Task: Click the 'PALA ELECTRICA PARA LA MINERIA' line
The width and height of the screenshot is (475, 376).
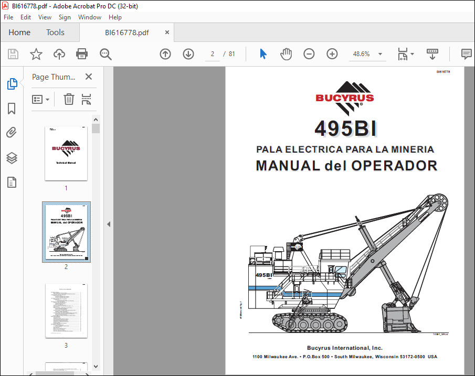Action: point(345,149)
